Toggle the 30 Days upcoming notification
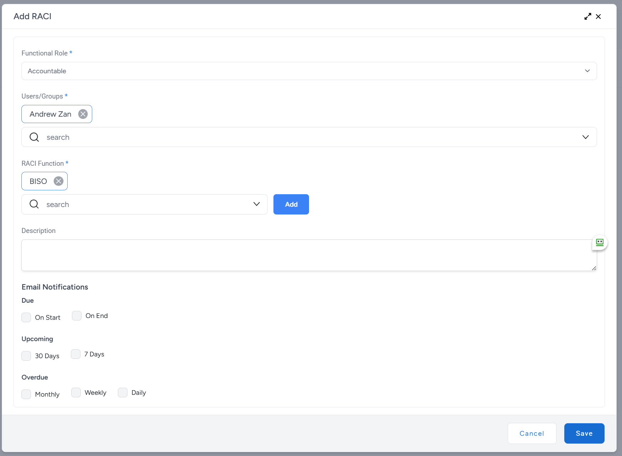Screen dimensions: 622x456 click(26, 356)
